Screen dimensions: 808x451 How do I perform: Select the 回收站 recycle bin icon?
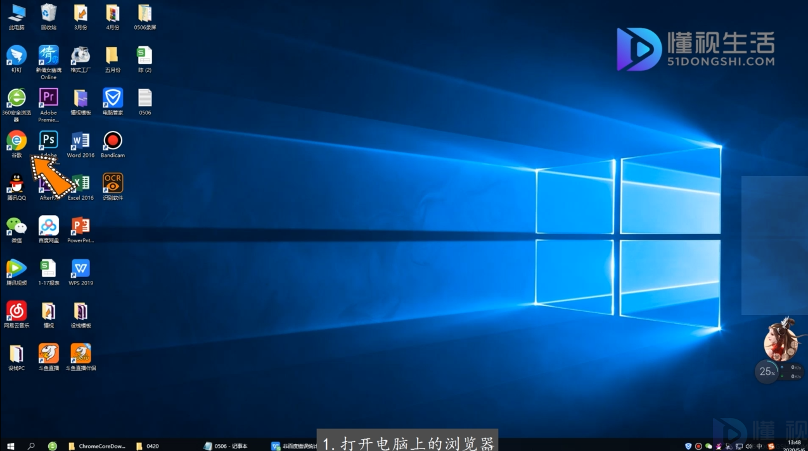pyautogui.click(x=49, y=16)
